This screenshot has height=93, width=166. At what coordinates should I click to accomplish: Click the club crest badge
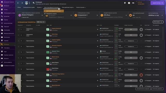point(26,3)
